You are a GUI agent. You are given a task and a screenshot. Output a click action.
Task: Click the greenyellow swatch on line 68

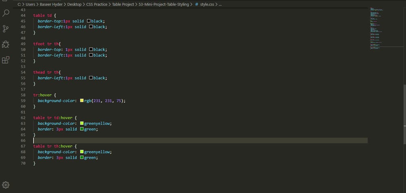point(82,152)
